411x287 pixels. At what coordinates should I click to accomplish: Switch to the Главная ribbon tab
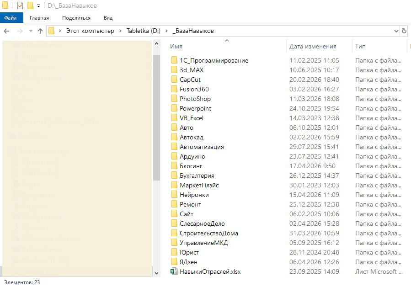[x=39, y=18]
